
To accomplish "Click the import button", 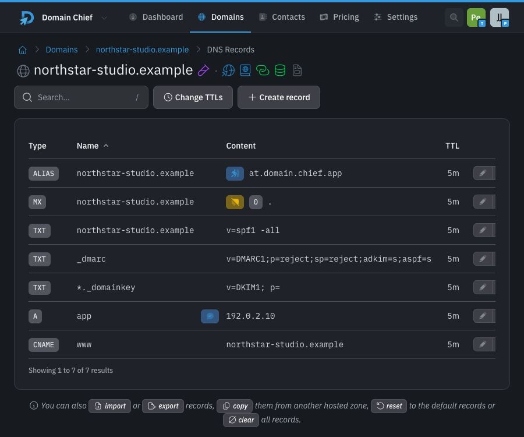I will tap(109, 406).
